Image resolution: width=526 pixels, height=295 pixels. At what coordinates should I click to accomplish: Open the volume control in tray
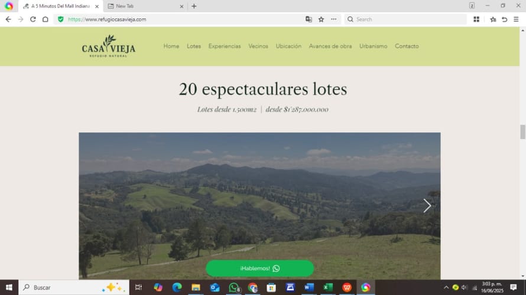coord(465,287)
